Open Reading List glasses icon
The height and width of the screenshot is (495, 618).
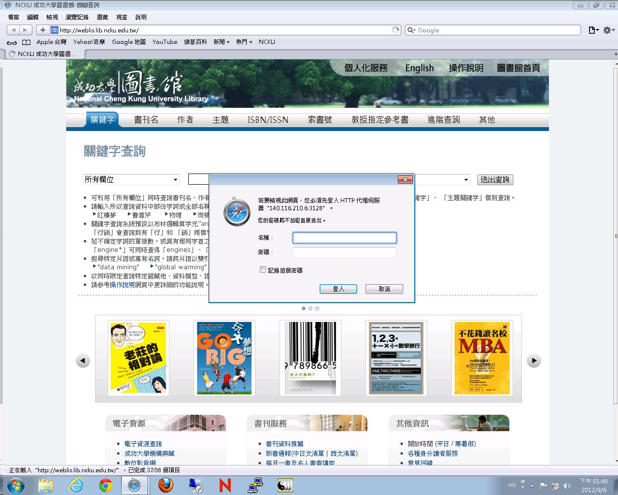click(x=12, y=43)
